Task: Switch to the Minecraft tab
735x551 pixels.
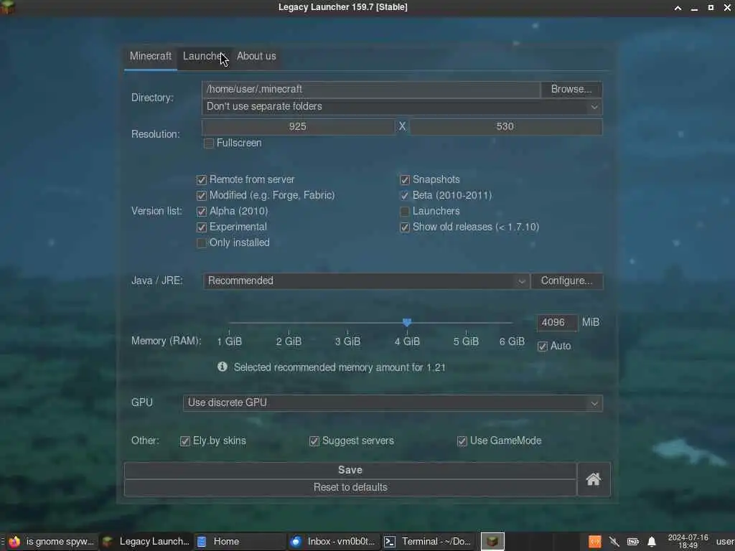Action: (x=151, y=56)
